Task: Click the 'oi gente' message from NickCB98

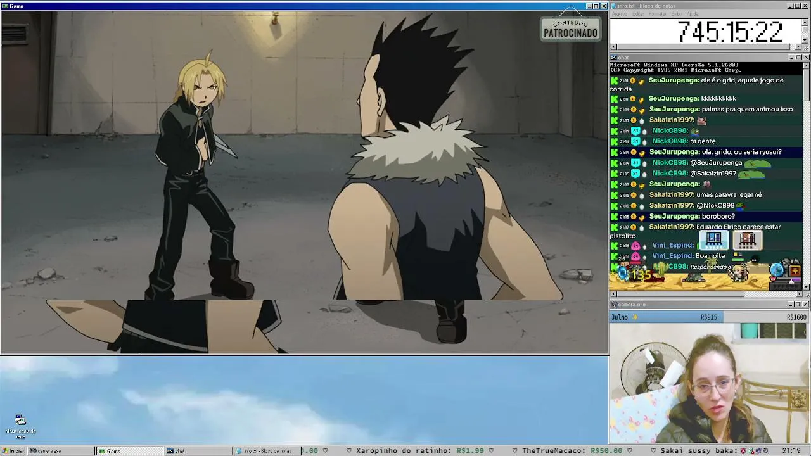Action: coord(703,141)
